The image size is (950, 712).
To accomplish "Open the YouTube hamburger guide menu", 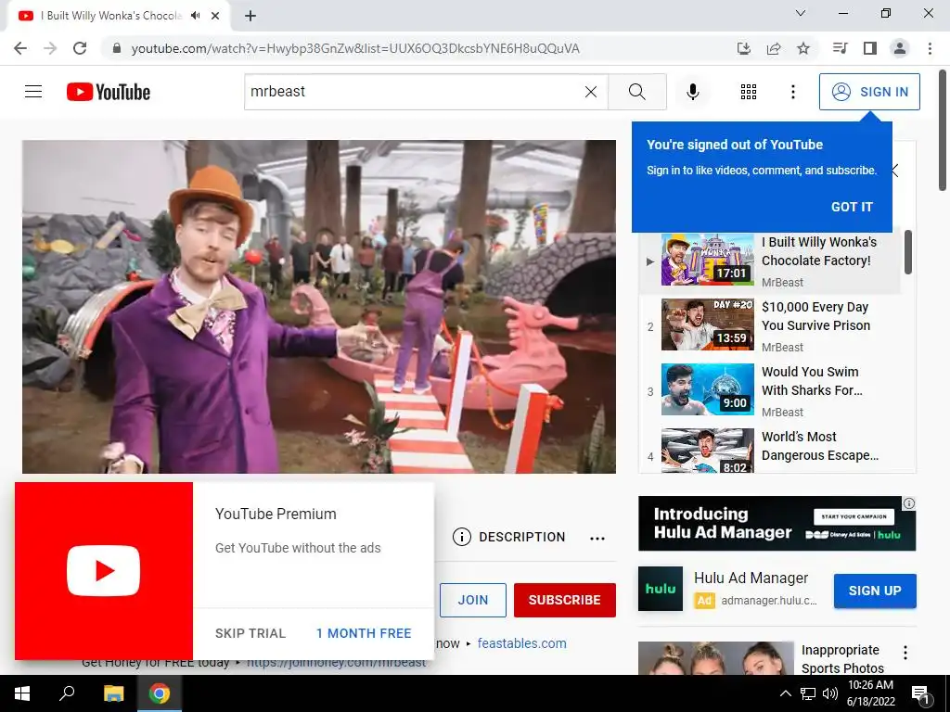I will coord(33,92).
